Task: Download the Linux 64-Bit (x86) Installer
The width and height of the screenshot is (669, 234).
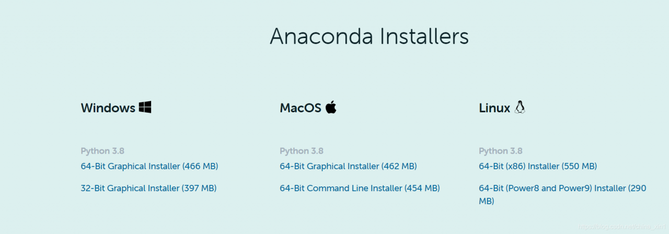Action: tap(538, 166)
